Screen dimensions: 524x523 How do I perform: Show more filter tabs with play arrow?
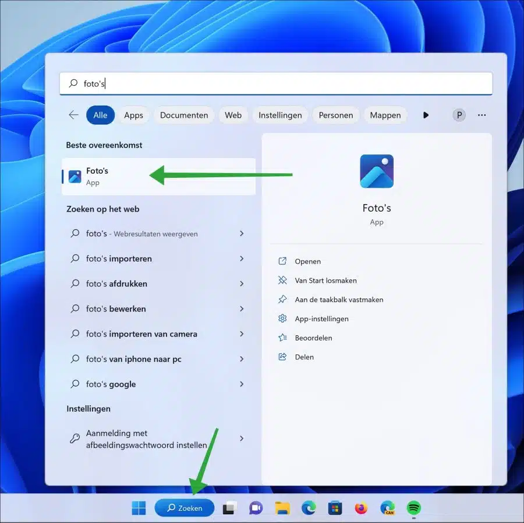pos(426,115)
